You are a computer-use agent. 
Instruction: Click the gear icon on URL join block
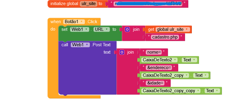[127, 30]
